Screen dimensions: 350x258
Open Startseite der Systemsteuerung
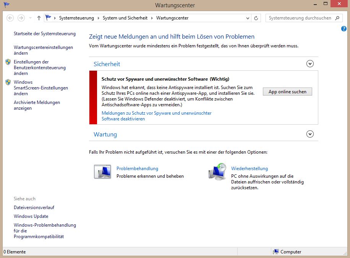coord(45,34)
